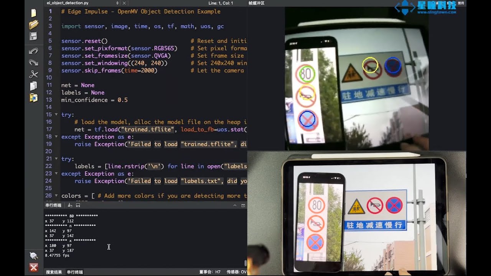The image size is (491, 276).
Task: Copy selection with the copy icon
Action: point(33,86)
